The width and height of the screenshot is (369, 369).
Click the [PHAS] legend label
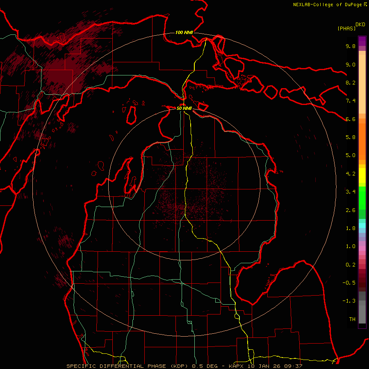pyautogui.click(x=346, y=28)
